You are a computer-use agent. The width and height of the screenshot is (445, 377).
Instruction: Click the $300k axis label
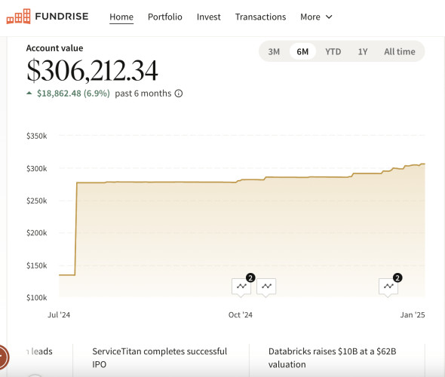(37, 168)
